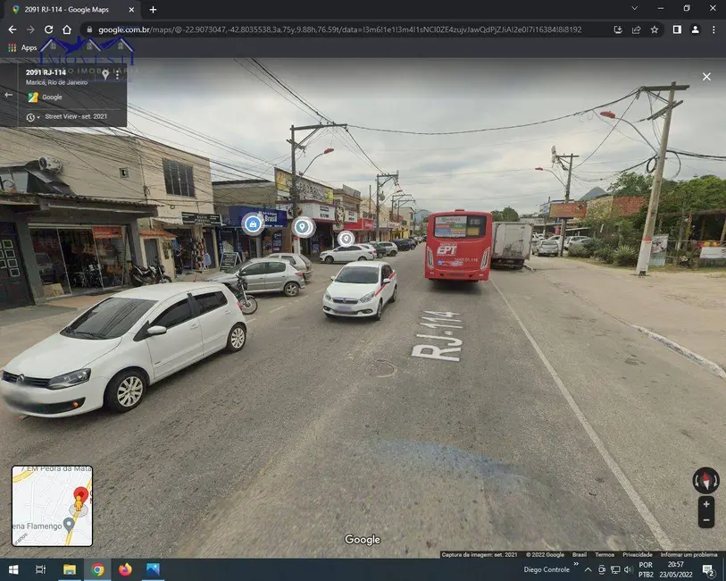Click the Informar um problema link
The height and width of the screenshot is (581, 726).
689,554
